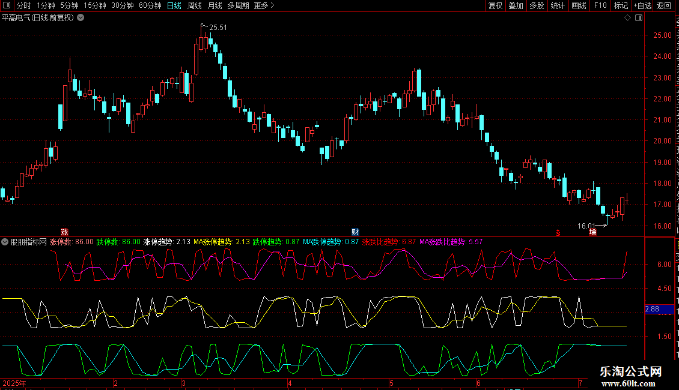Click the blue 2.88 axis value box
This screenshot has width=679, height=390.
(x=659, y=309)
